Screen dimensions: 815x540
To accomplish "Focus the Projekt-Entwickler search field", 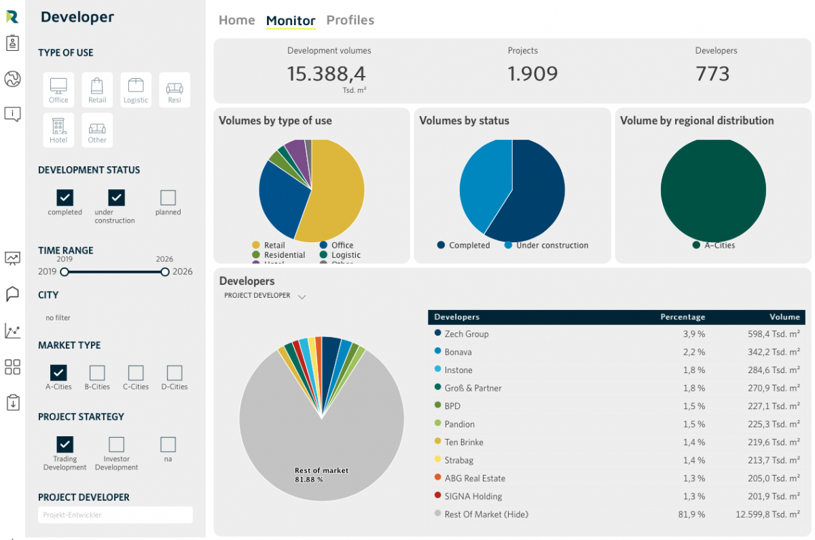I will (x=115, y=515).
